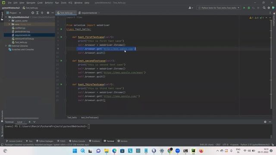Click inside the terminal command prompt
The height and width of the screenshot is (155, 276).
coord(89,126)
